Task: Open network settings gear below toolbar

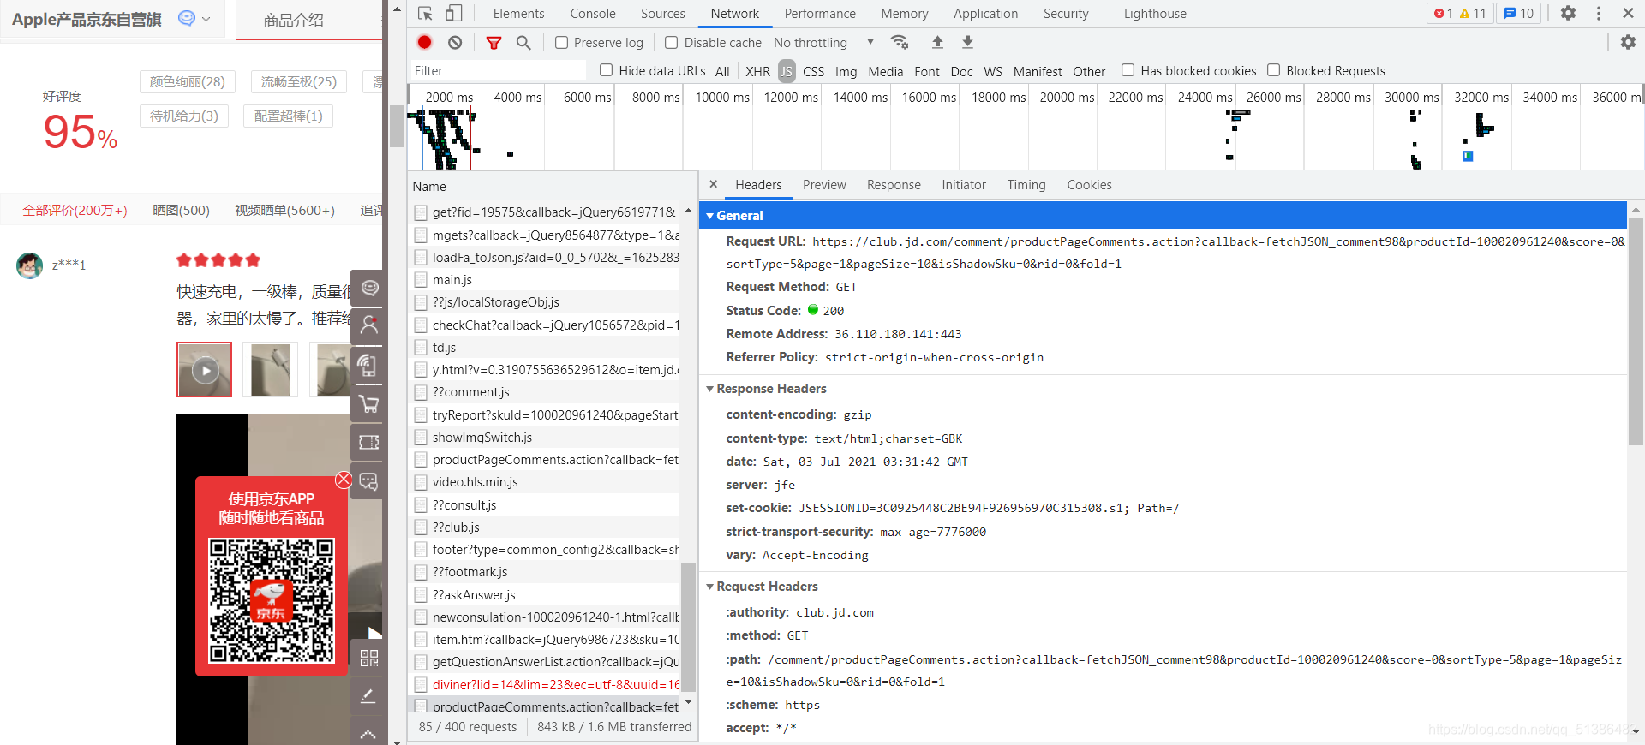Action: tap(1628, 42)
